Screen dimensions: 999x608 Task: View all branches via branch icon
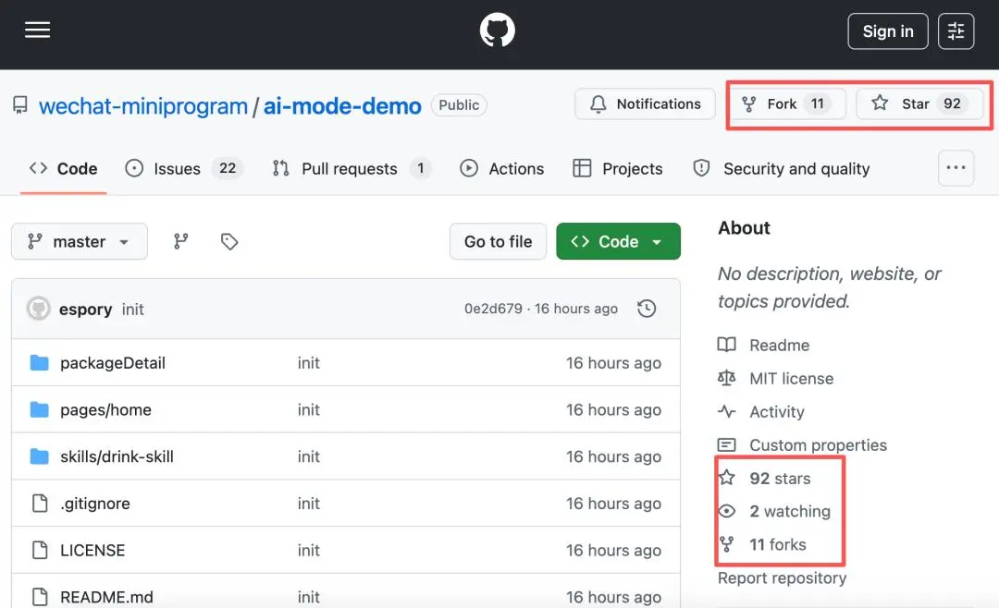[181, 241]
